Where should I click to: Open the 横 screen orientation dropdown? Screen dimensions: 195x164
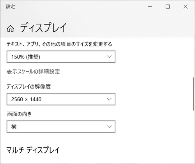tap(61, 127)
